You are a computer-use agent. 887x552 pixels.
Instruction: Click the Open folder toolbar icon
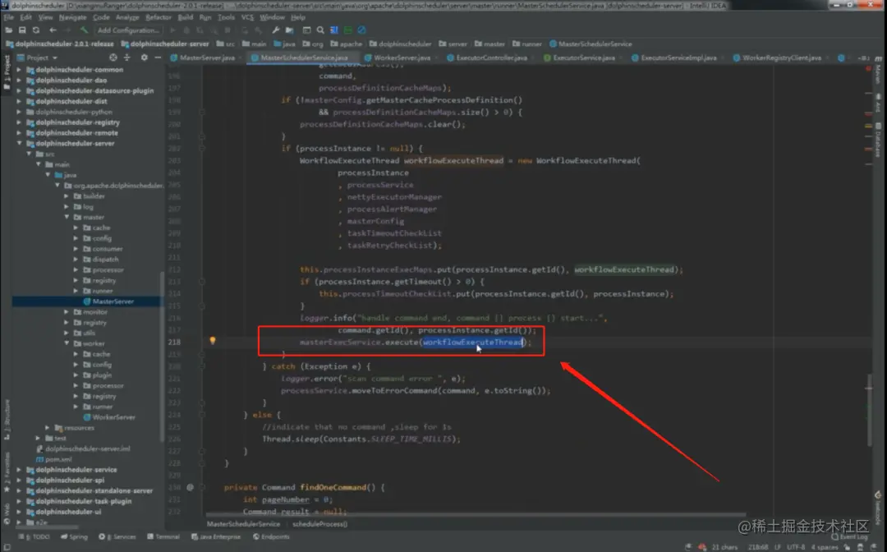click(x=9, y=30)
